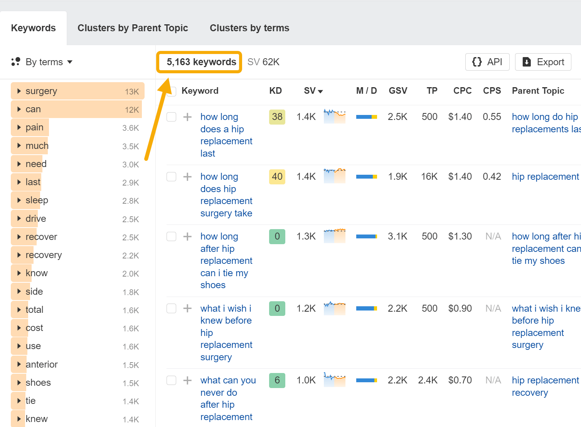Image resolution: width=581 pixels, height=427 pixels.
Task: Expand the 'recovery' term filter
Action: tap(19, 255)
